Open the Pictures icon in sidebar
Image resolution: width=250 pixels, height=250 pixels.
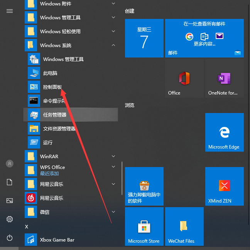(x=10, y=201)
